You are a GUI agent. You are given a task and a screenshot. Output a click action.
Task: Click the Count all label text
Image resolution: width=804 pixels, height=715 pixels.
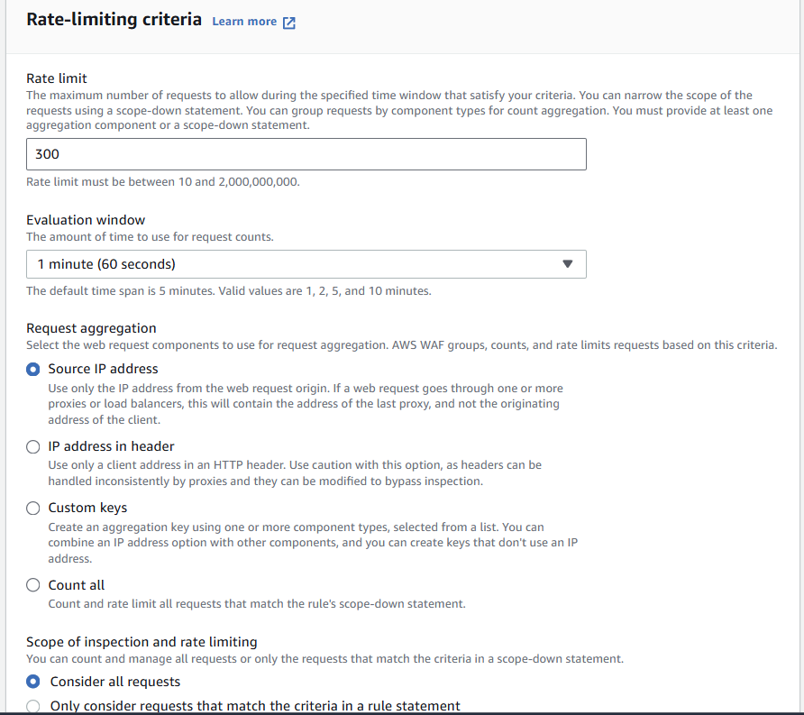coord(76,584)
